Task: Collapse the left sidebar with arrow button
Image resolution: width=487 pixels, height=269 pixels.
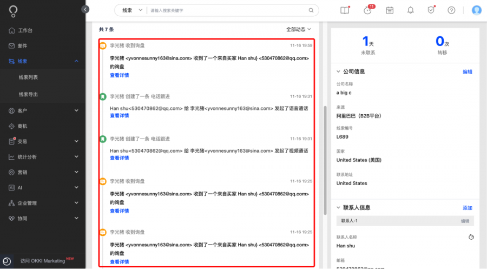Action: click(x=85, y=9)
